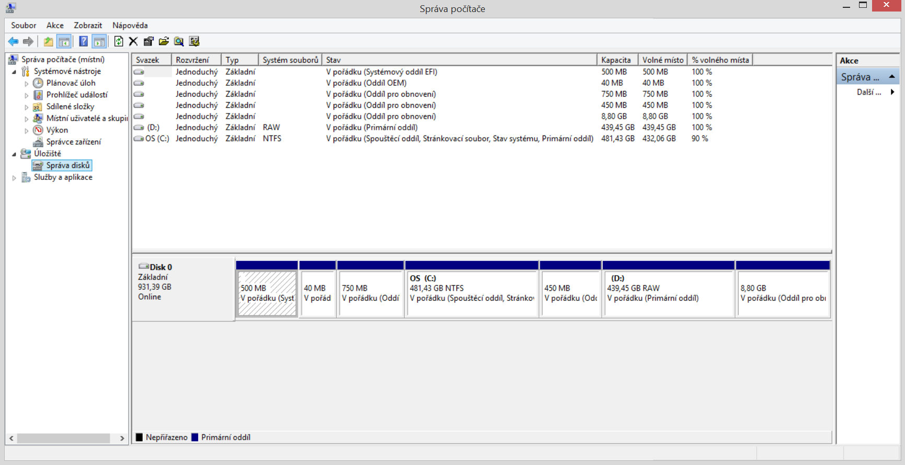Expand the Služby a aplikace node
The height and width of the screenshot is (465, 905).
pos(14,178)
